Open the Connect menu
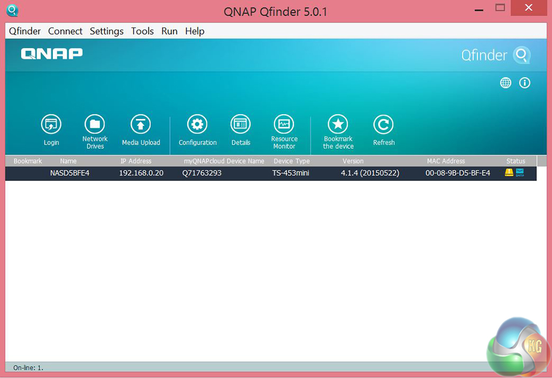This screenshot has height=378, width=552. 65,31
